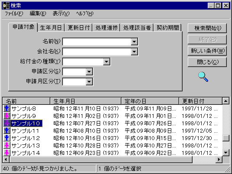Switch to the 処理進捗 tab
The width and height of the screenshot is (232, 174).
[x=107, y=28]
